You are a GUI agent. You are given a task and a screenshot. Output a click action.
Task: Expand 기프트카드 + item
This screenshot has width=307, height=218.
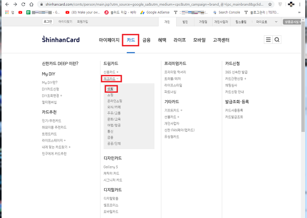pos(173,110)
